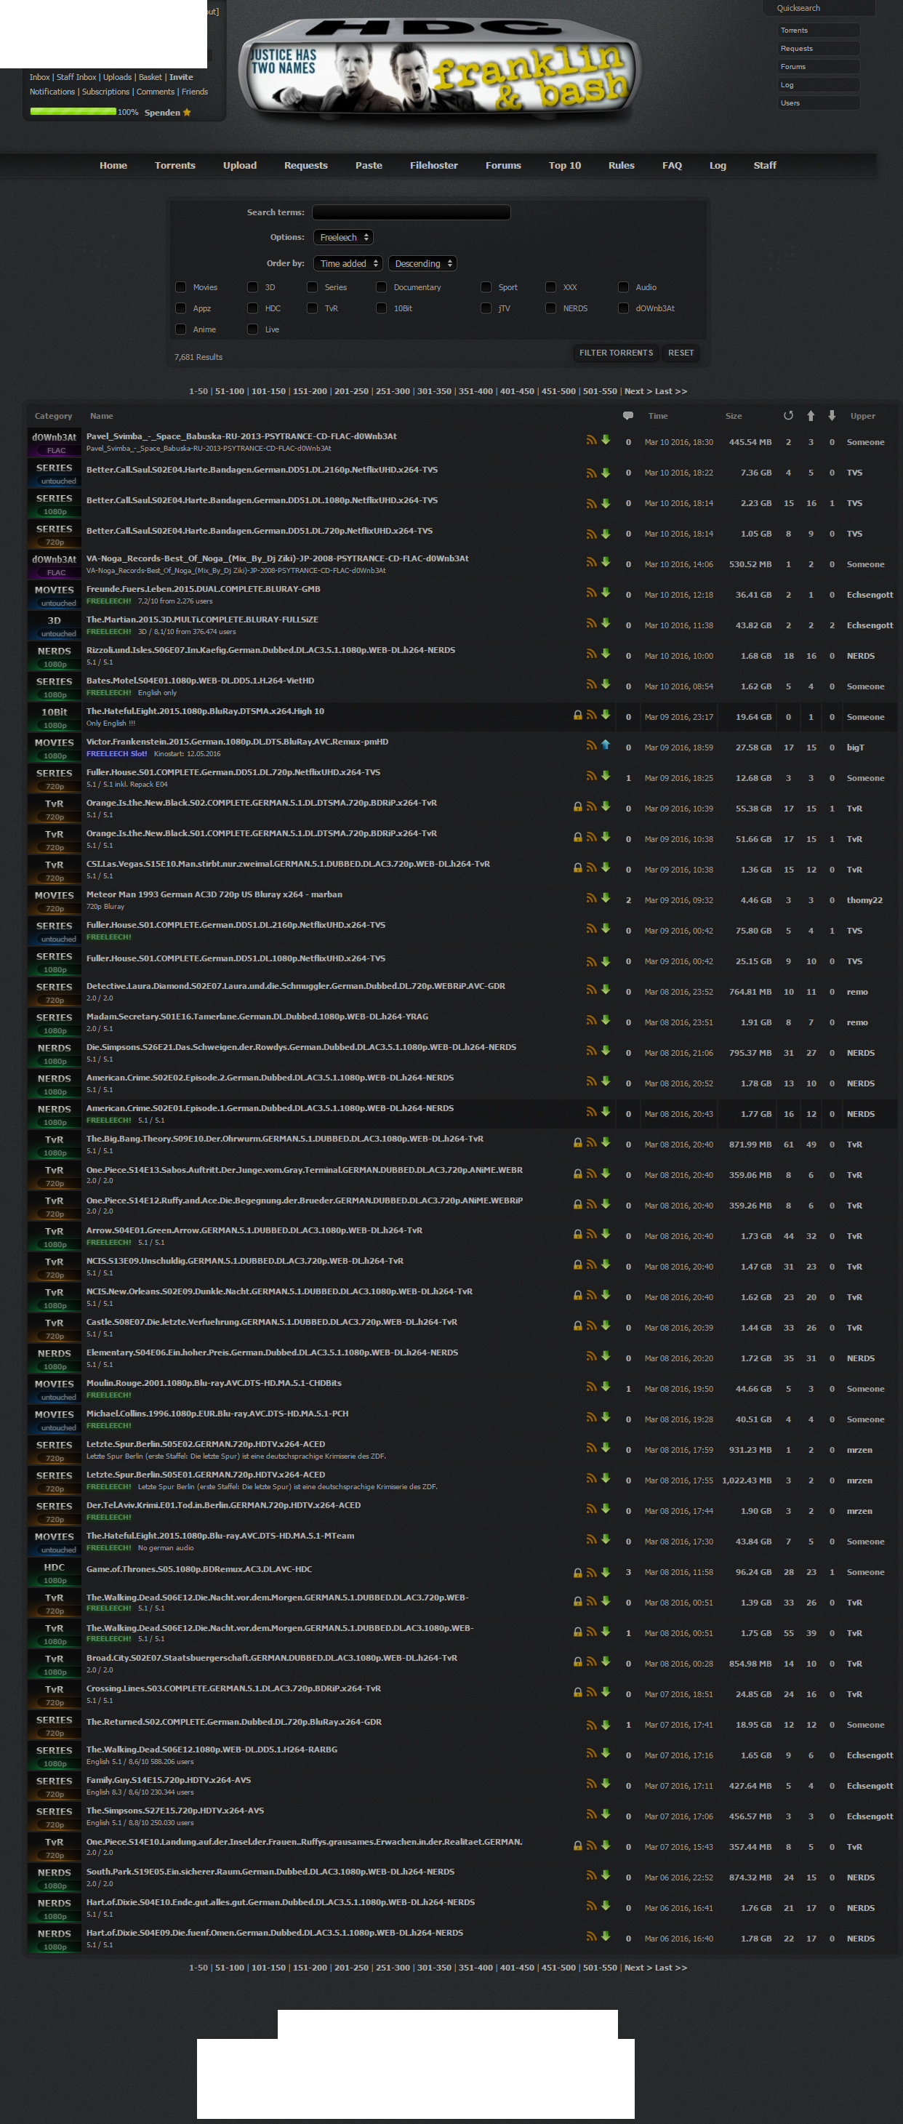The width and height of the screenshot is (903, 2124).
Task: Download the Pavel_Svimba Space_Babuska FLAC torrent
Action: coord(606,439)
